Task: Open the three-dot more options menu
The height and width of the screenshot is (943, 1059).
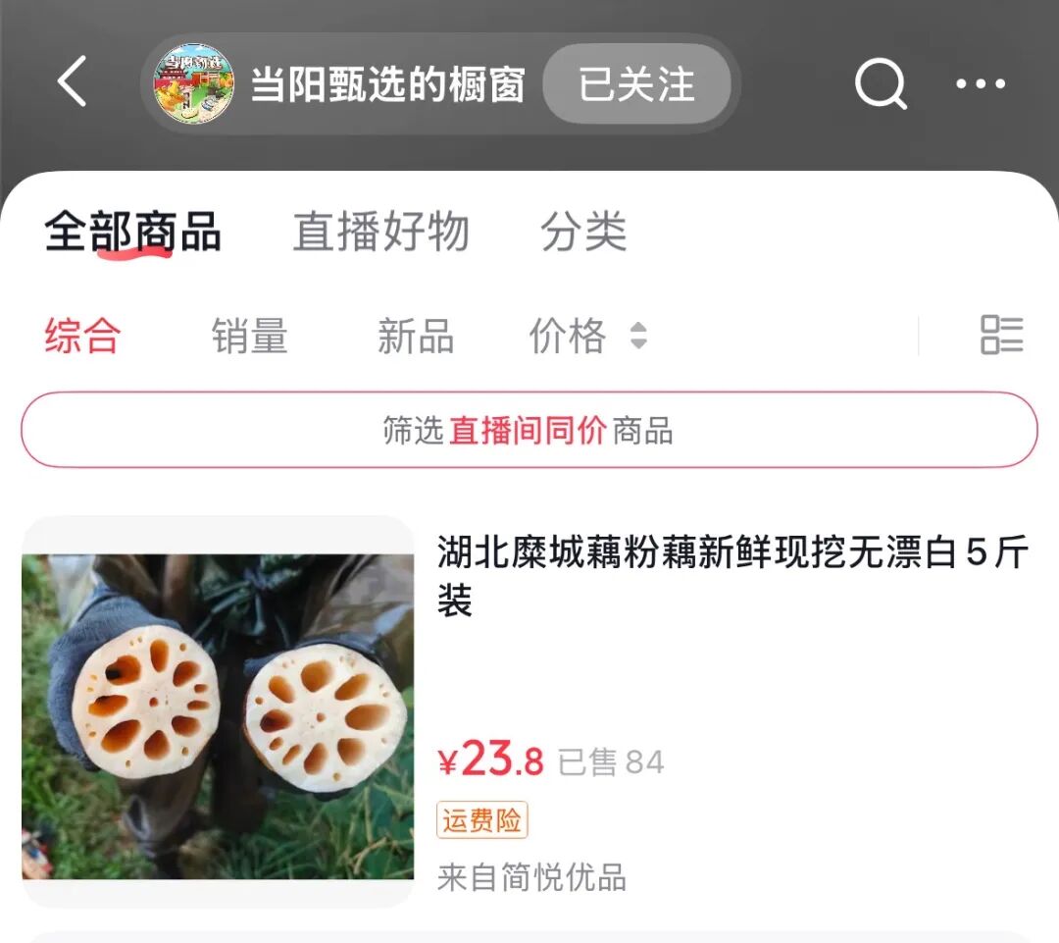Action: click(x=981, y=83)
